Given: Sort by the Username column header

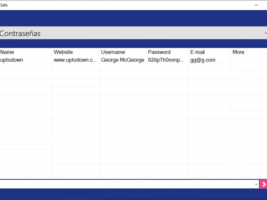Looking at the screenshot, I should point(122,52).
